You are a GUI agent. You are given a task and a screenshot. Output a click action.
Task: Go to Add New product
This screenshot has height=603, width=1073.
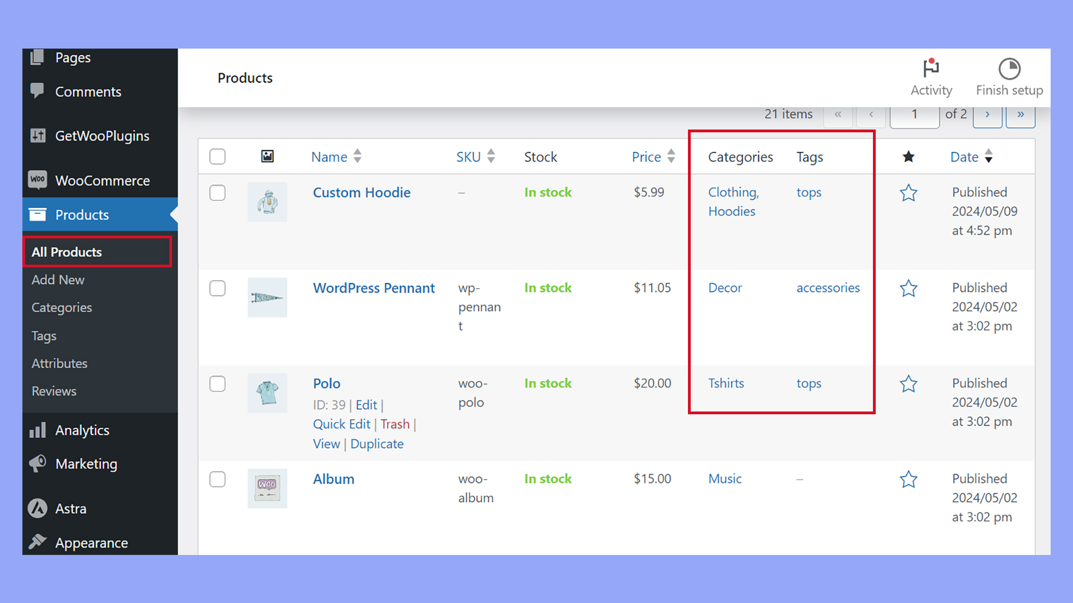tap(58, 280)
